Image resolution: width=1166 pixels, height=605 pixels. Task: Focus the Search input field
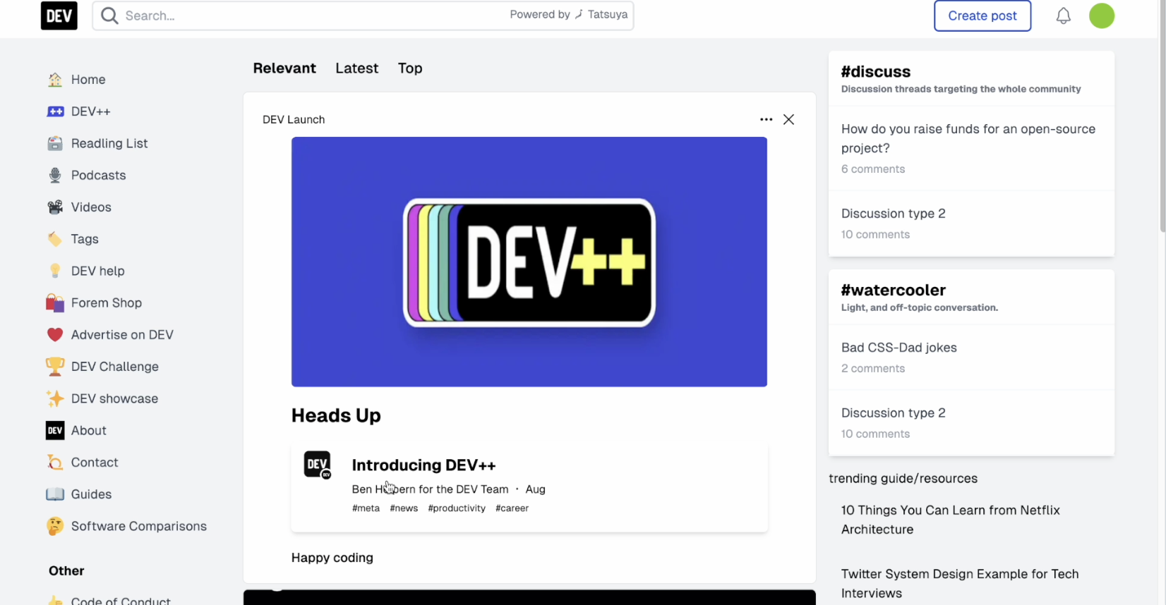coord(363,16)
